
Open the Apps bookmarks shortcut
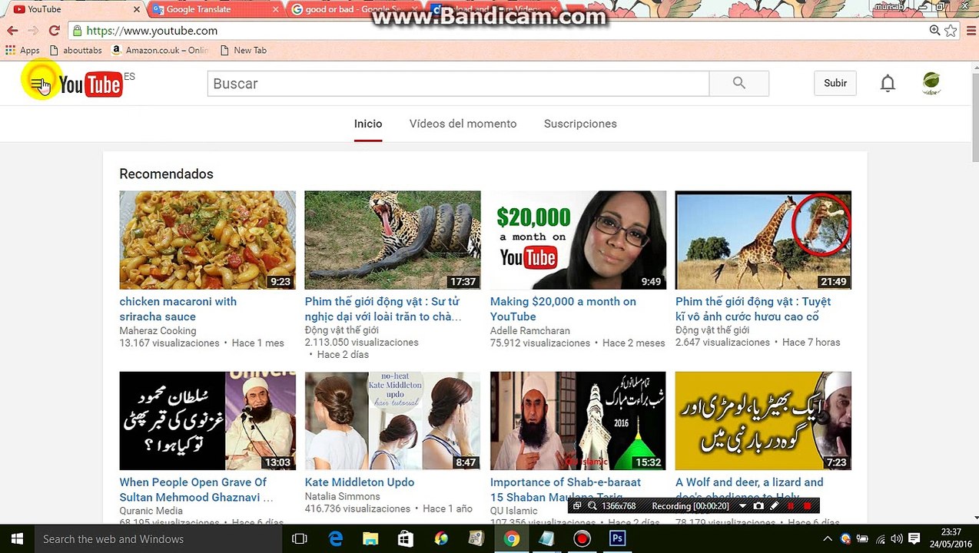click(22, 50)
